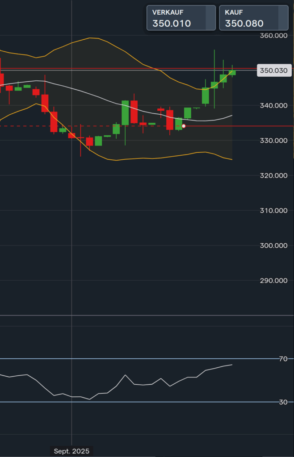The image size is (294, 457).
Task: Click the 330.000 price axis label
Action: pyautogui.click(x=273, y=141)
